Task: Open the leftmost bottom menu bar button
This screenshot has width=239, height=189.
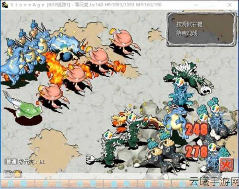Action: 18,184
